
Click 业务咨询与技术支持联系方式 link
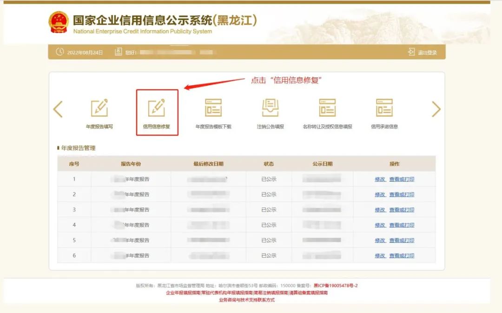(247, 300)
